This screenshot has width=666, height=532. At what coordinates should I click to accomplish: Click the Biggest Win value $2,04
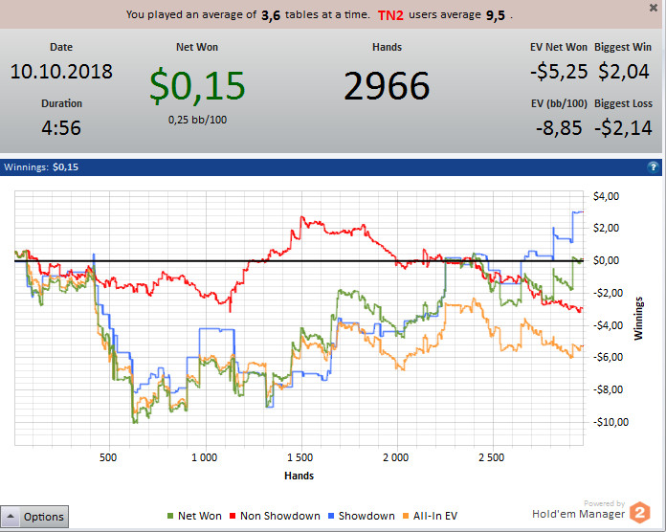point(624,72)
